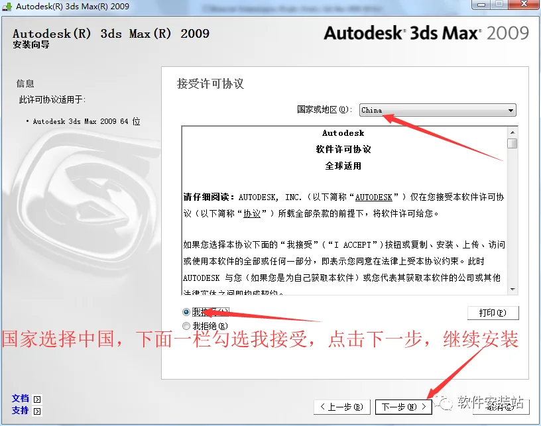Click the 此许可协议适用于 label
The image size is (541, 426).
tap(52, 100)
